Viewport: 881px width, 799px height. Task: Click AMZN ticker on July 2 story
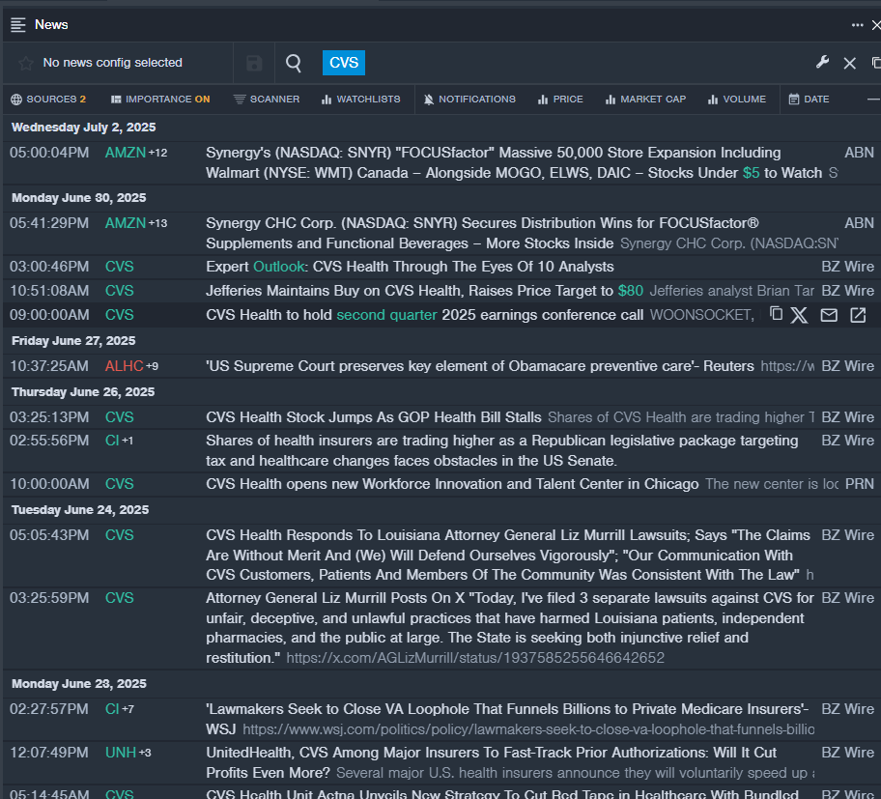pyautogui.click(x=126, y=153)
